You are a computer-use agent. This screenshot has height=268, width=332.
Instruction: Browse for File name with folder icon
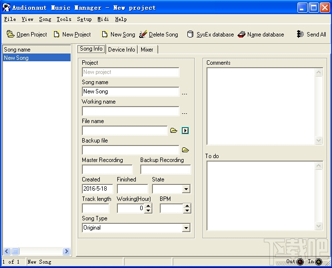pyautogui.click(x=174, y=130)
